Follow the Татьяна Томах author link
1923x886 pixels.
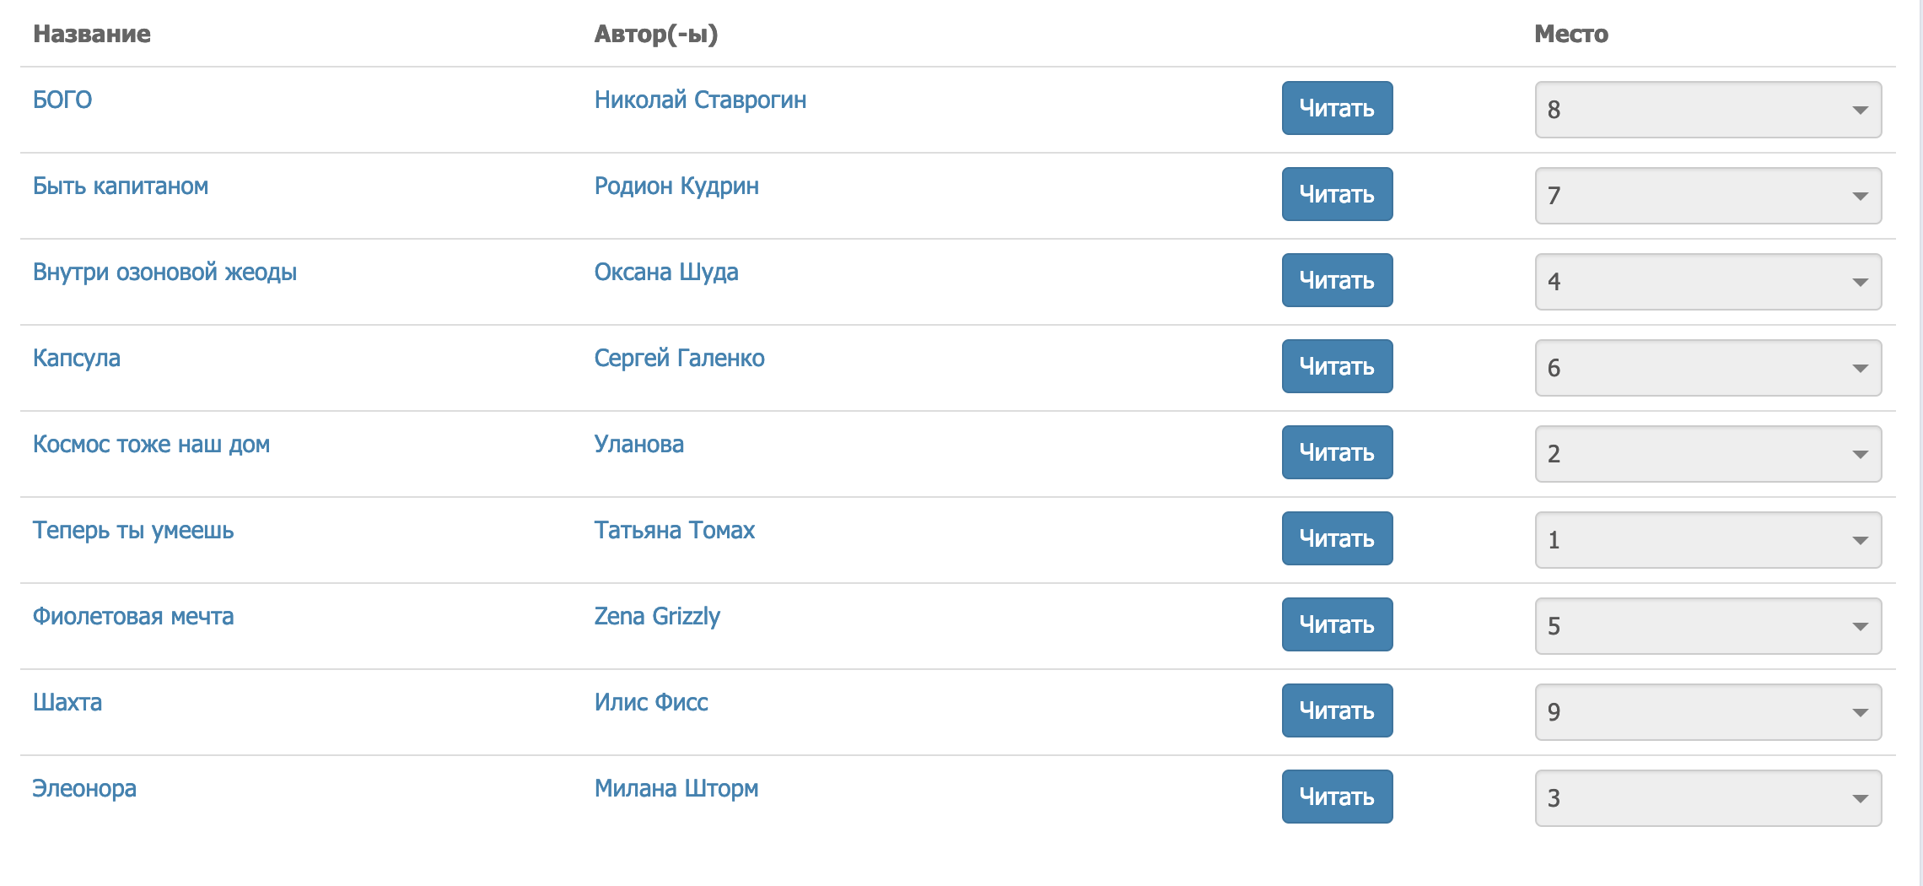pos(674,531)
